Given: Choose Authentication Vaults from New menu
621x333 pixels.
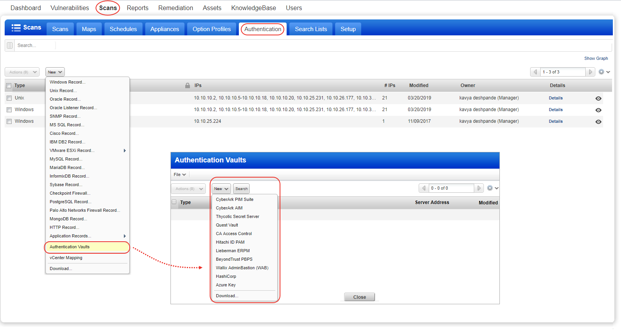Looking at the screenshot, I should click(x=87, y=247).
